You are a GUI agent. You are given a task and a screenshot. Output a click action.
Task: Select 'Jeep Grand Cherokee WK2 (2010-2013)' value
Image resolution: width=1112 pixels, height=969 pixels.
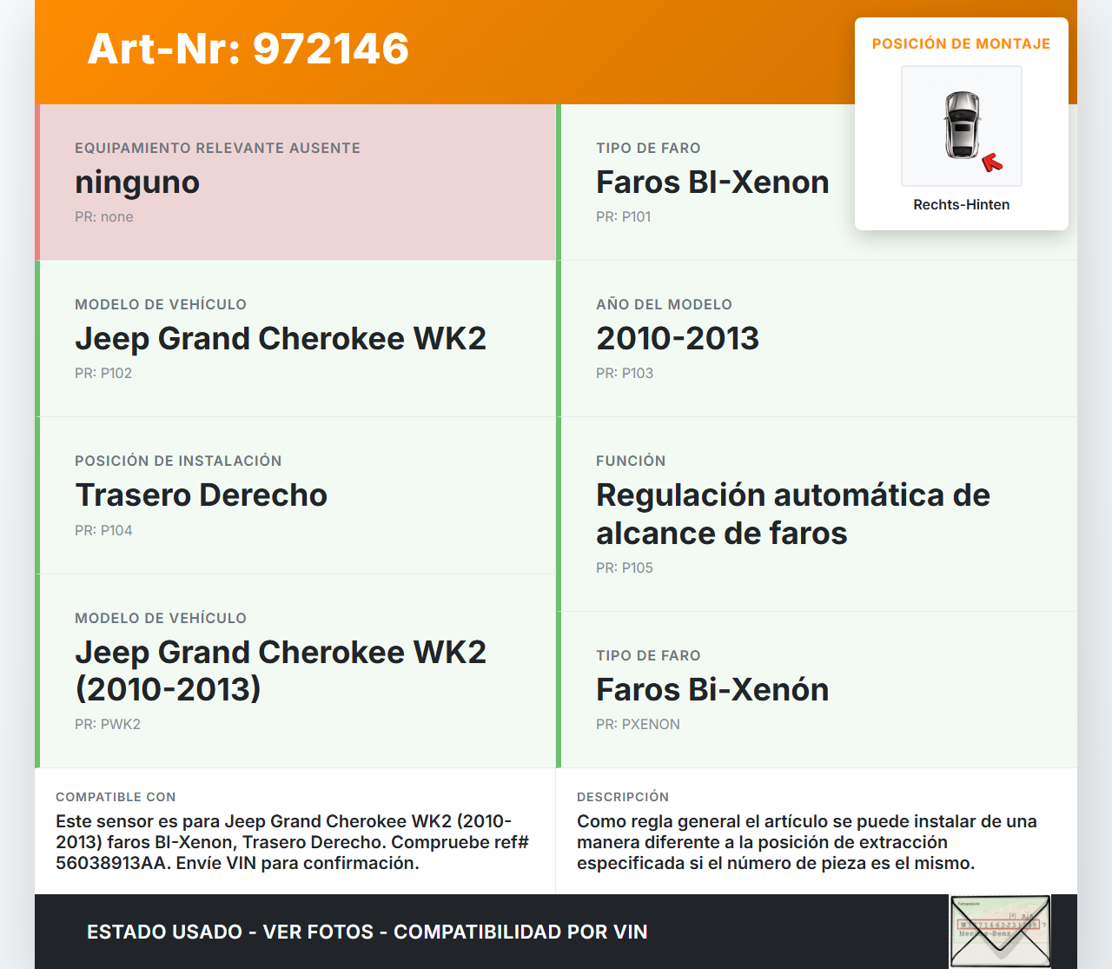coord(281,670)
